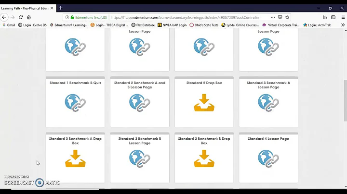347x194 pixels.
Task: Open Standard 2 Benchmark A and B Lesson Page icon
Action: coord(140,103)
